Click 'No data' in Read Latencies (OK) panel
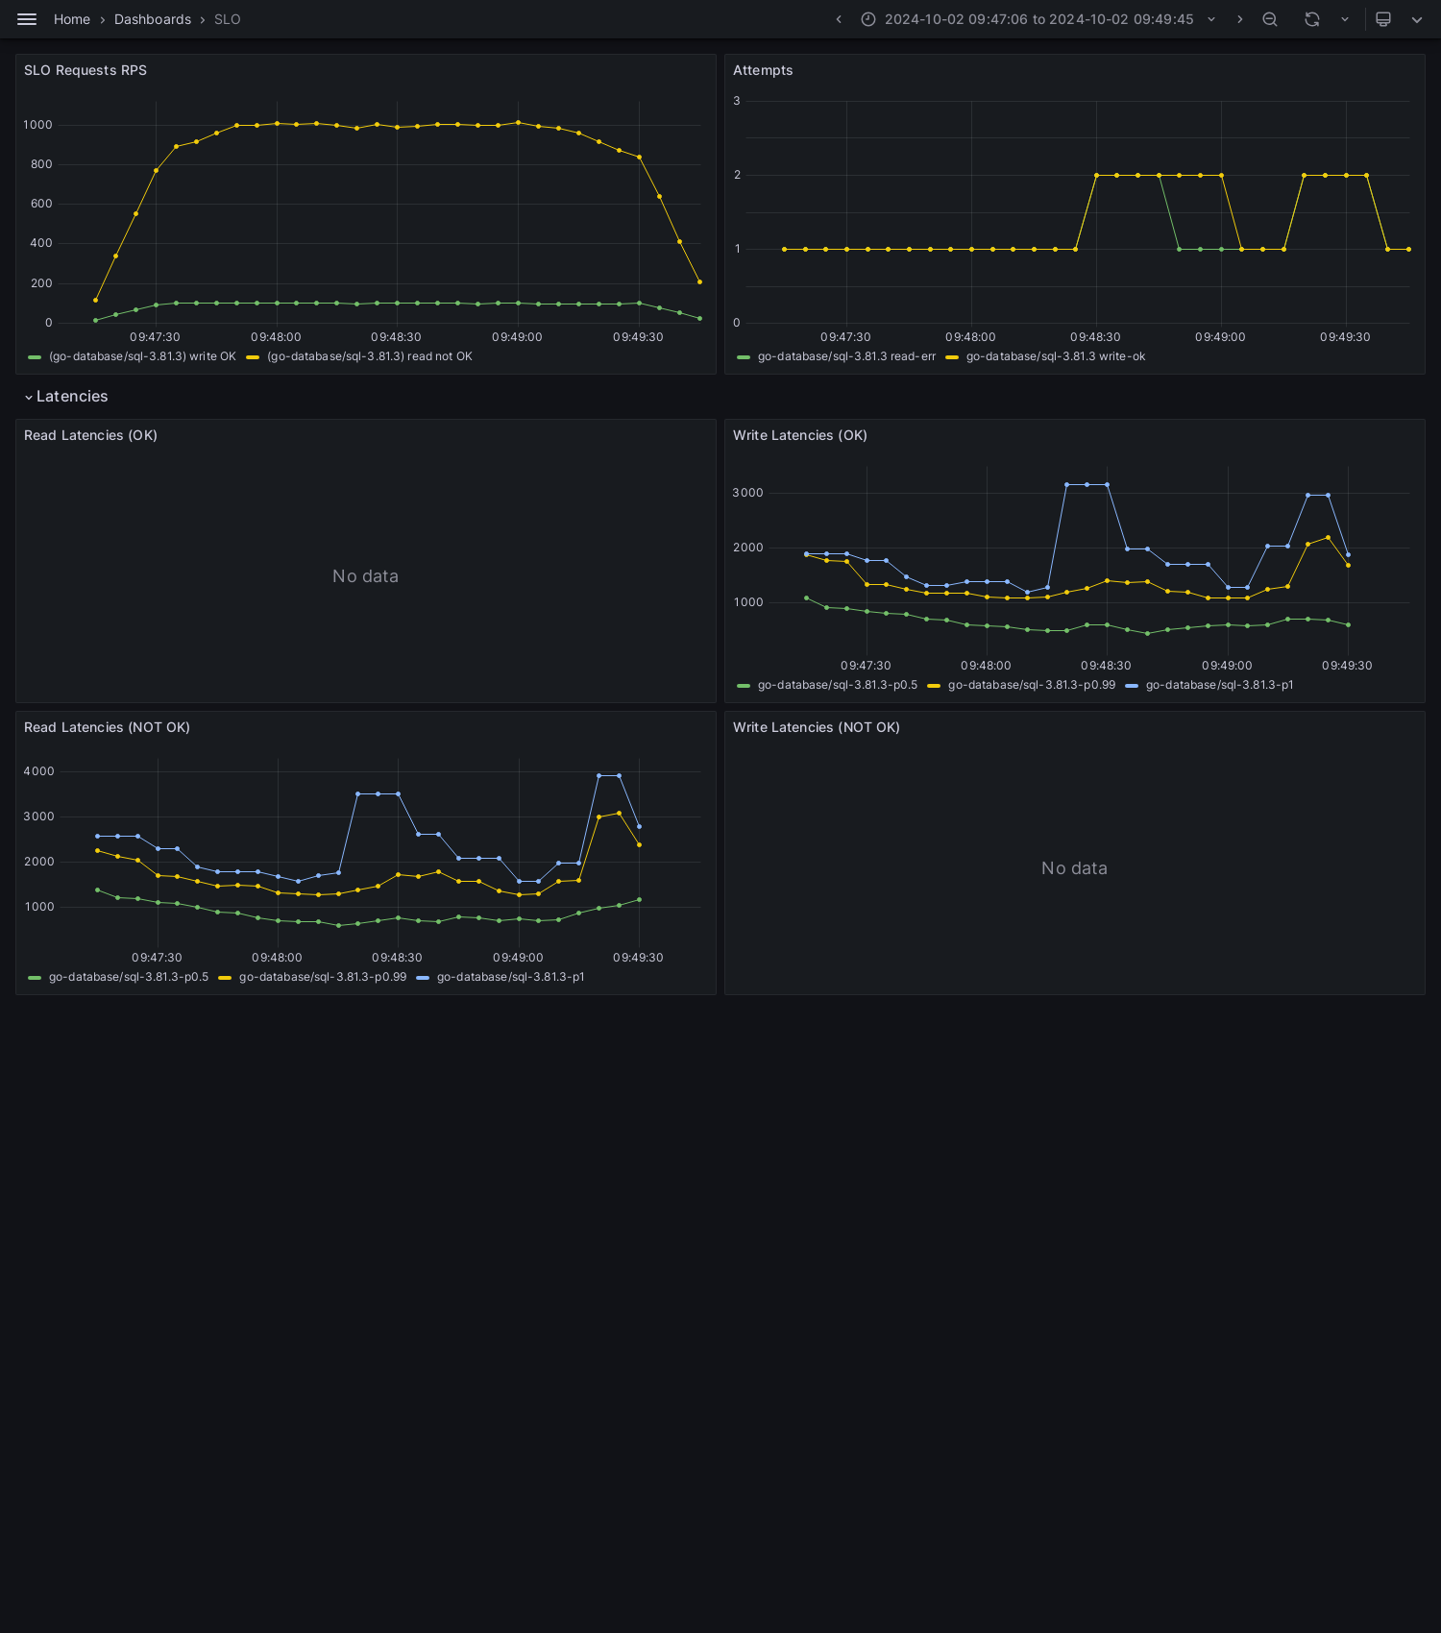Image resolution: width=1441 pixels, height=1633 pixels. pyautogui.click(x=365, y=576)
